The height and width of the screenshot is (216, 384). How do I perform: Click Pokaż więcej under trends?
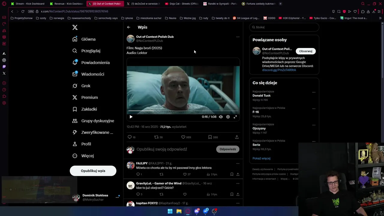(261, 158)
